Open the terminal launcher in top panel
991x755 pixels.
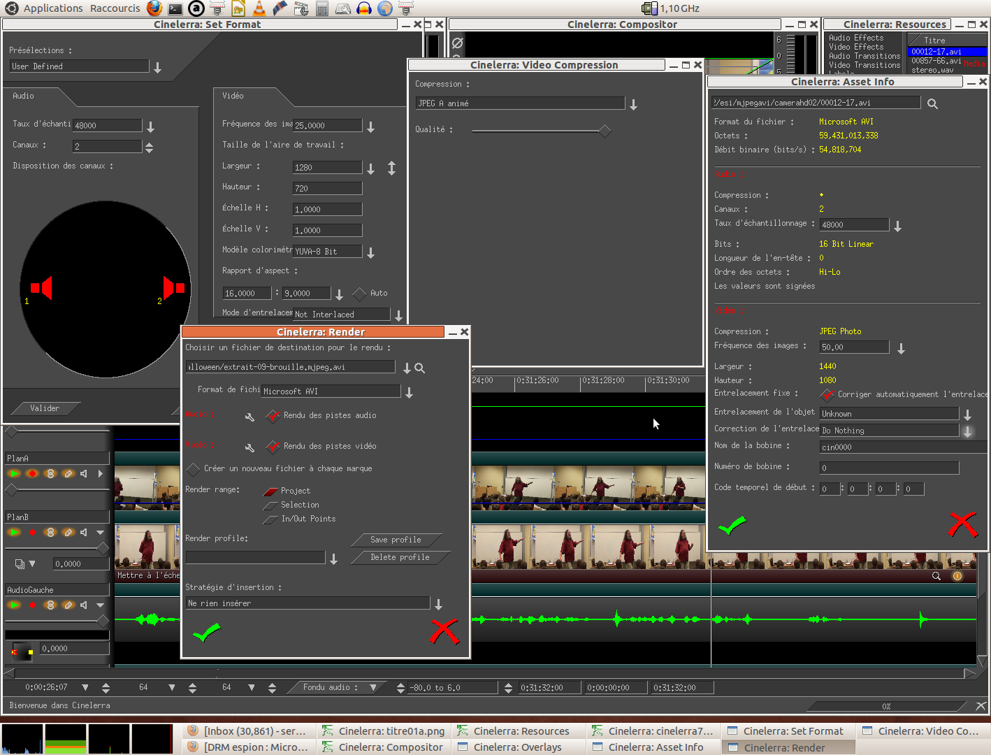(175, 8)
